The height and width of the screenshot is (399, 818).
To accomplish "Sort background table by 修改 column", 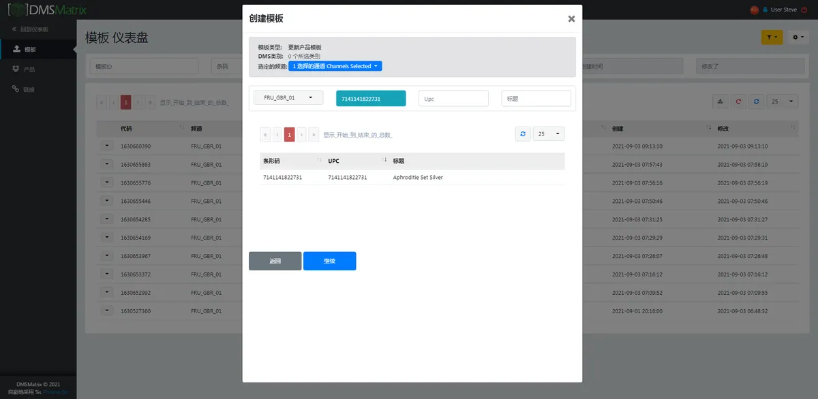I will pyautogui.click(x=757, y=128).
